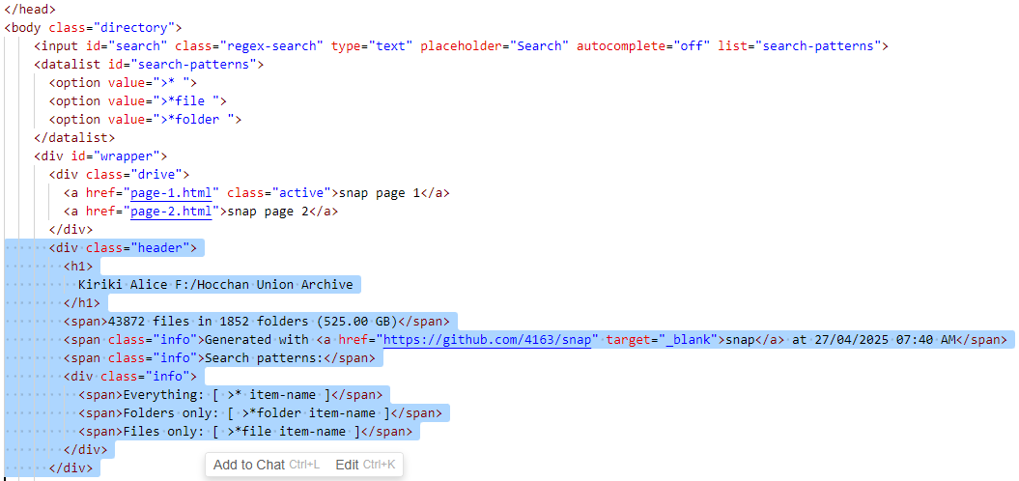Open the page-1.html link

[x=174, y=193]
